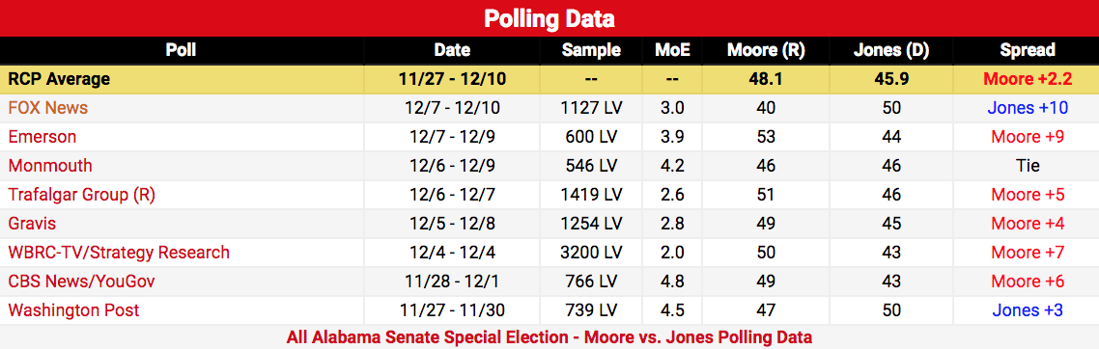Open the FOX News poll link
Viewport: 1099px width, 349px height.
pos(47,108)
